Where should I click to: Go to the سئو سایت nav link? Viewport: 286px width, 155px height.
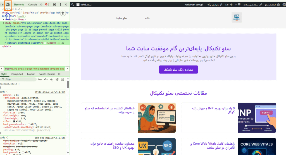121,18
